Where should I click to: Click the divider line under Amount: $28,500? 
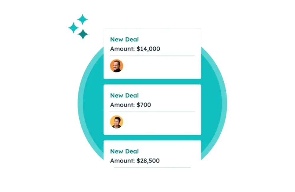tap(152, 167)
